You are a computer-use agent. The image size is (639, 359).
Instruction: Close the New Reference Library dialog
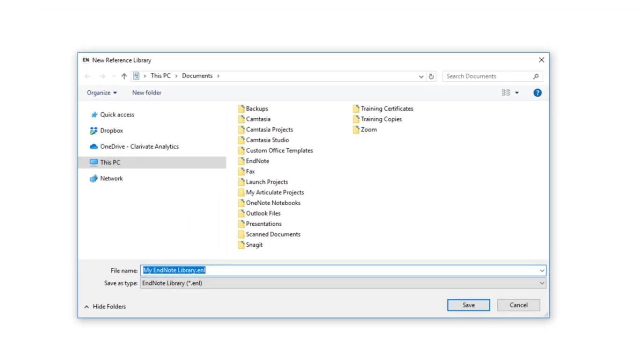(541, 60)
